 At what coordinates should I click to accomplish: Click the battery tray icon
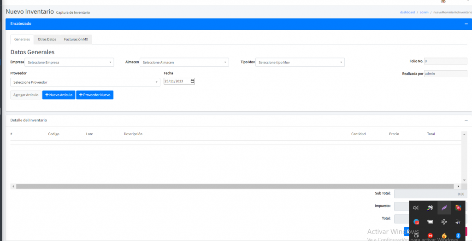pyautogui.click(x=430, y=222)
